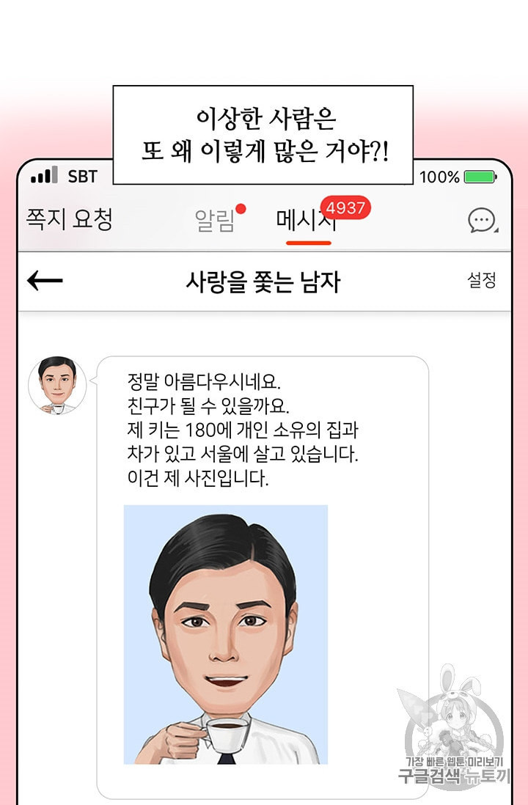Open sender's round profile avatar
This screenshot has width=528, height=805.
click(x=57, y=386)
